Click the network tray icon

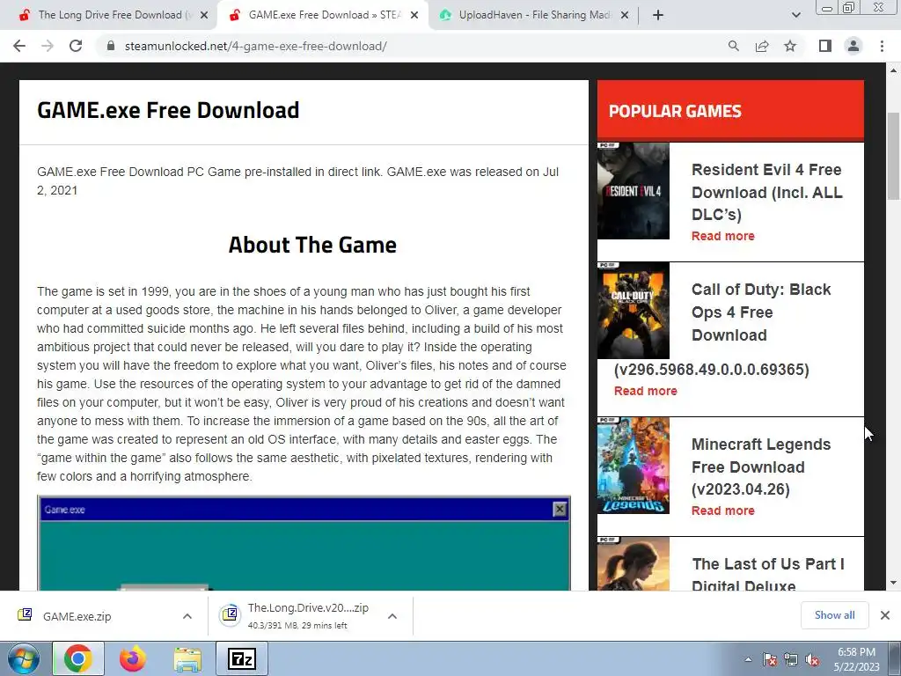point(791,659)
